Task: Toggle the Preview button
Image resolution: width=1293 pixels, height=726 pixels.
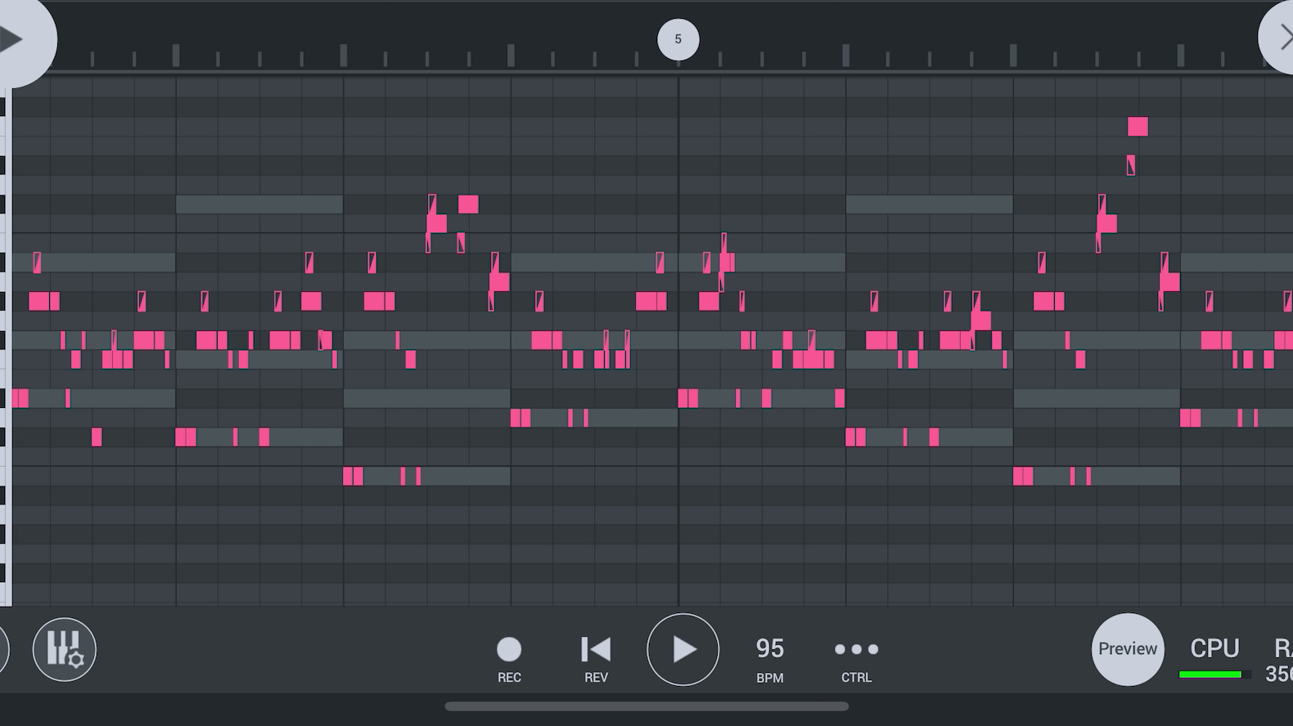Action: pyautogui.click(x=1128, y=649)
